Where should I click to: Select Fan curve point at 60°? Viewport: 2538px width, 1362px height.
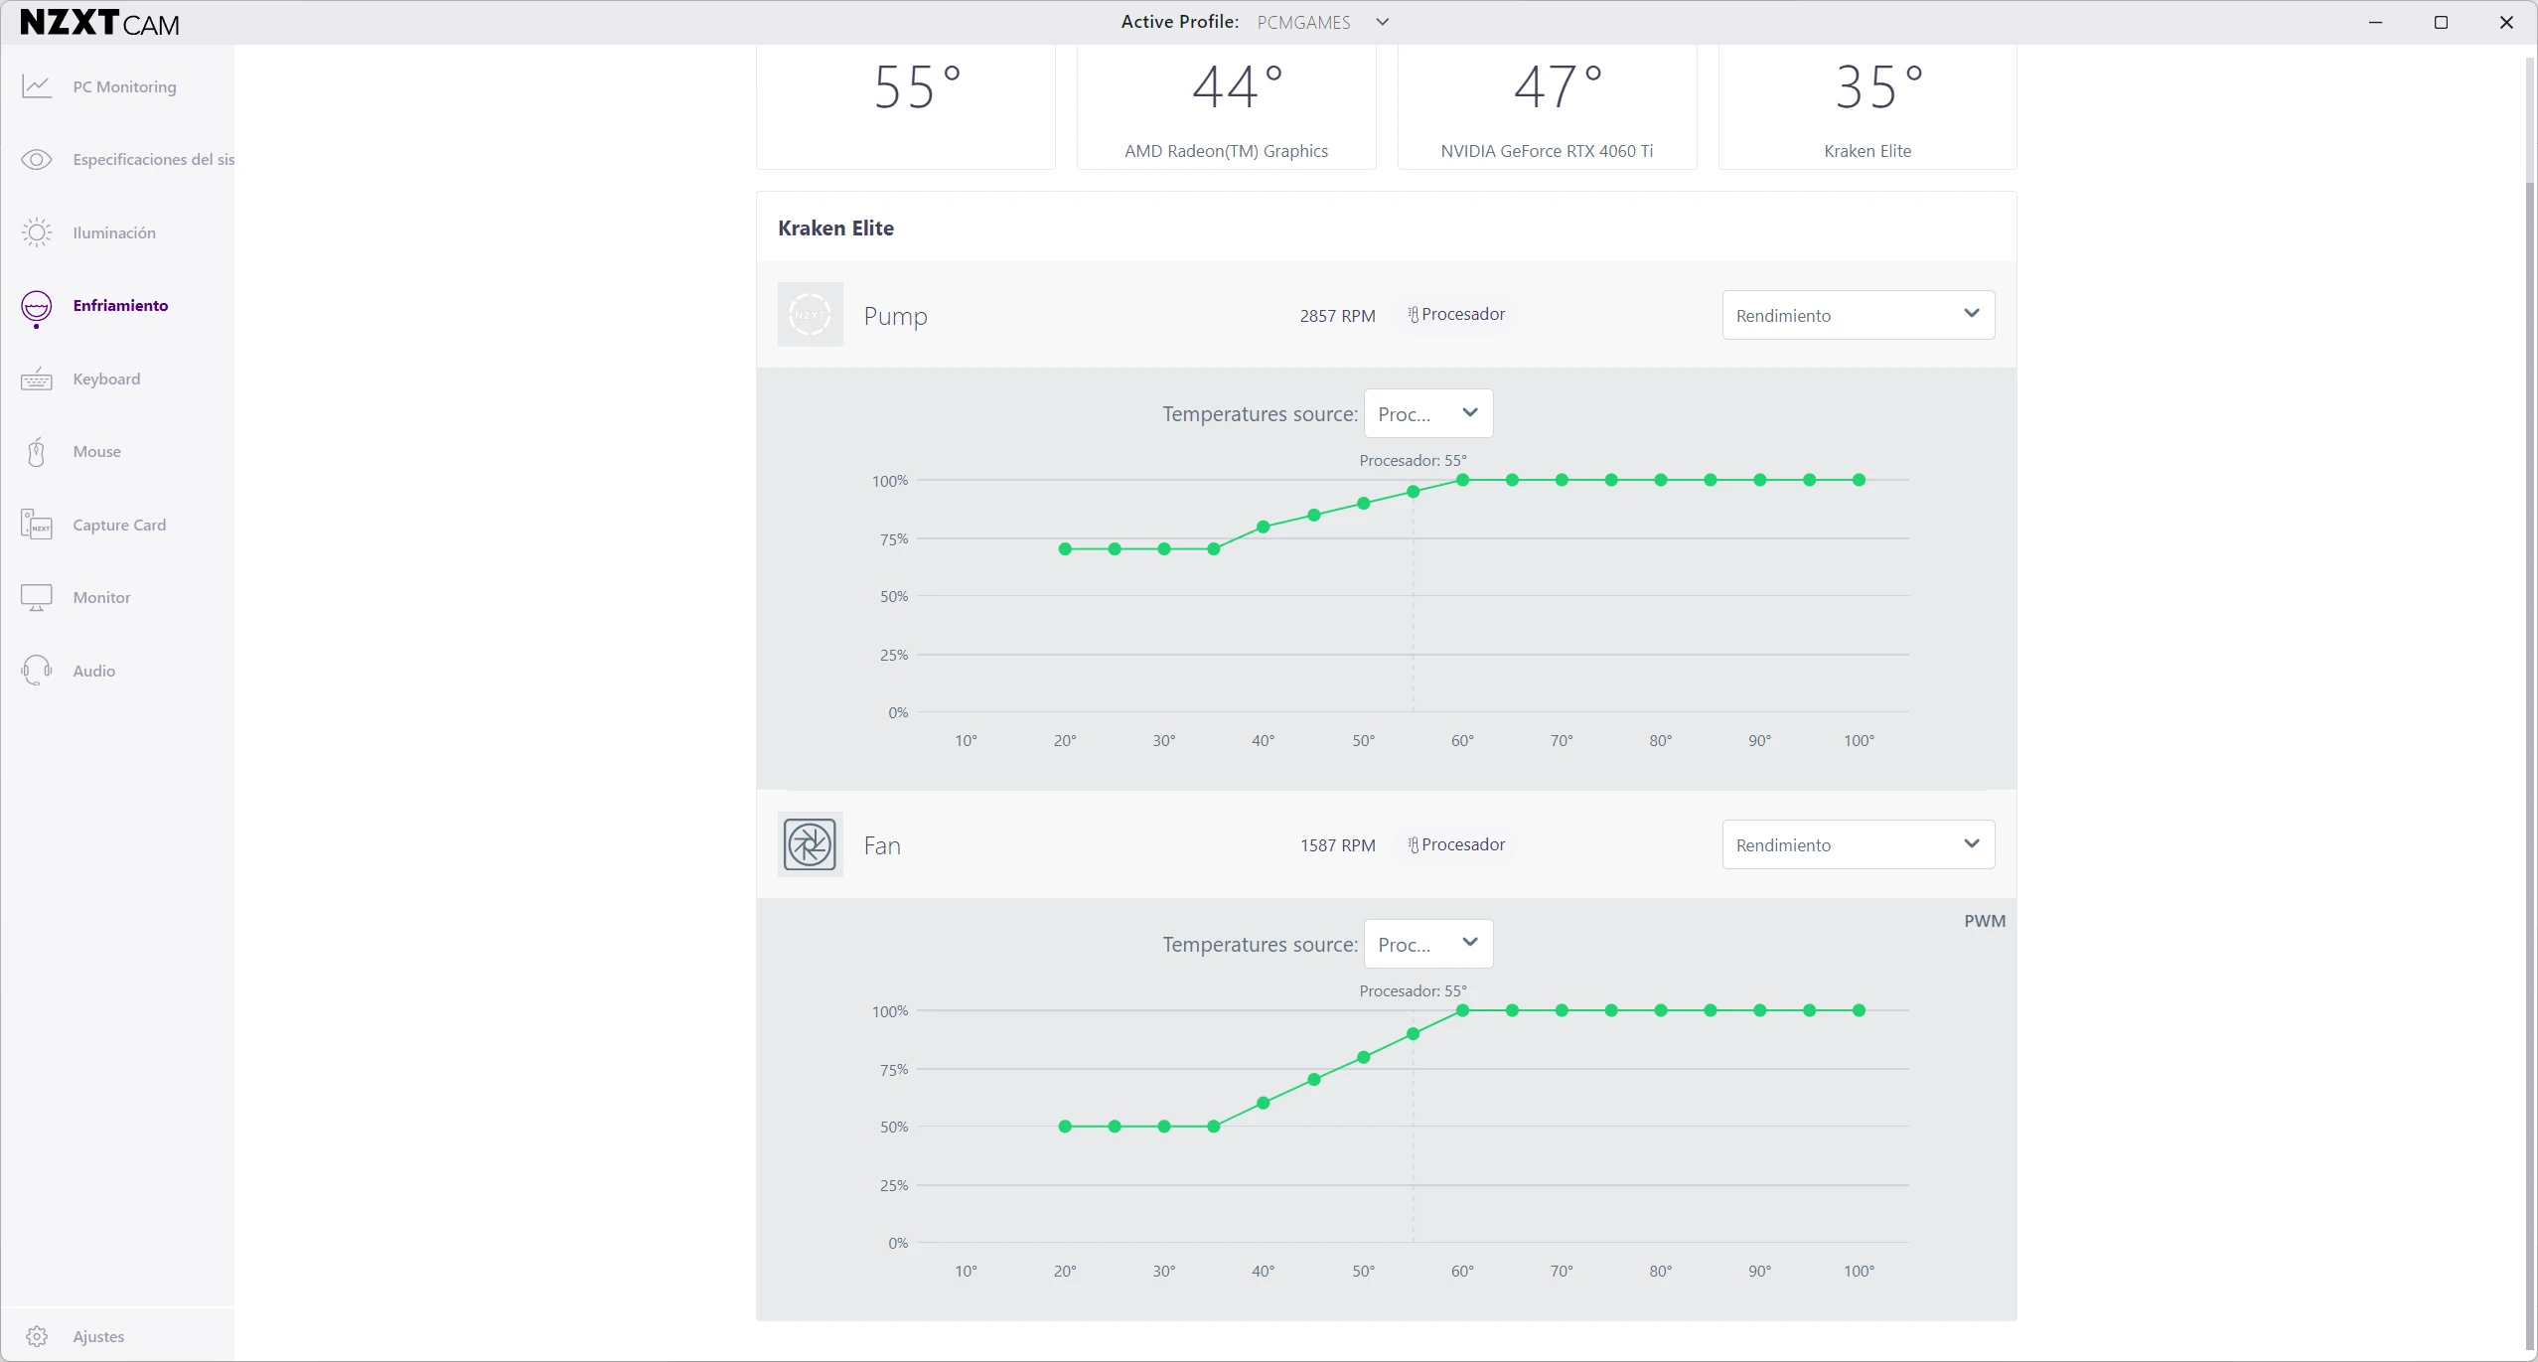point(1462,1010)
